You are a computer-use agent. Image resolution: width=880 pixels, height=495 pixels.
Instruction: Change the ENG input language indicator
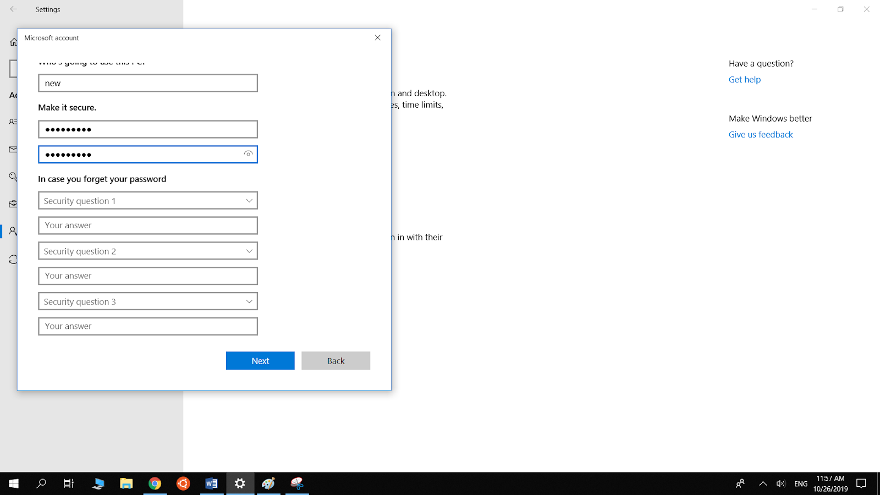point(801,483)
